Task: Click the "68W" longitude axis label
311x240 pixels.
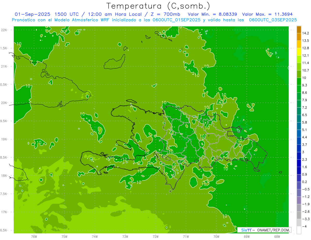Action: coord(277,237)
